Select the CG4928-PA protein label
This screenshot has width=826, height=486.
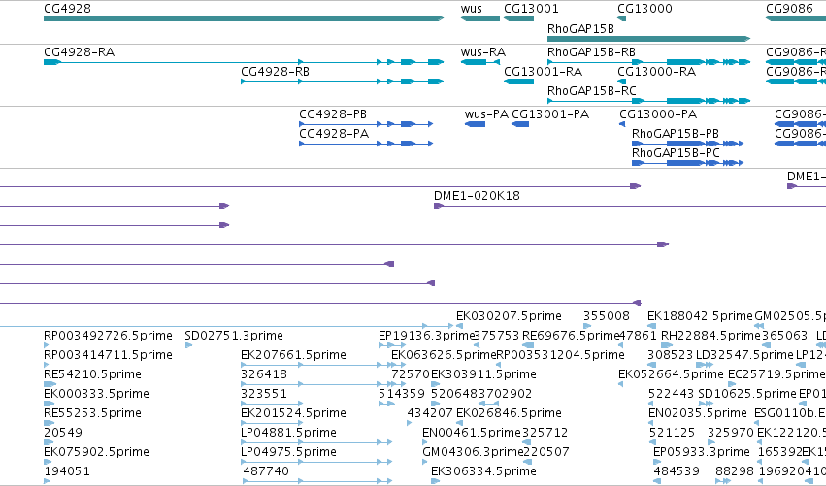[x=334, y=134]
